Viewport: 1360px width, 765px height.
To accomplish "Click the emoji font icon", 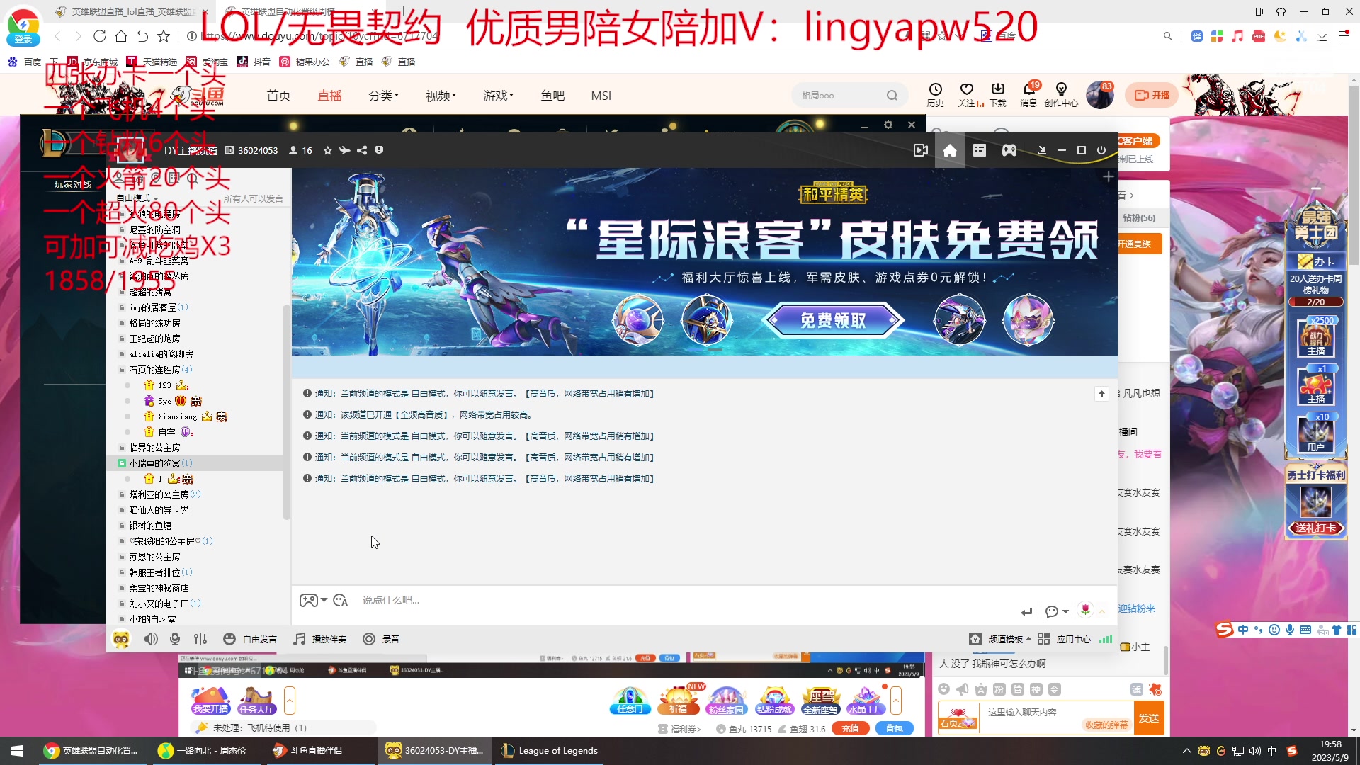I will (x=340, y=600).
